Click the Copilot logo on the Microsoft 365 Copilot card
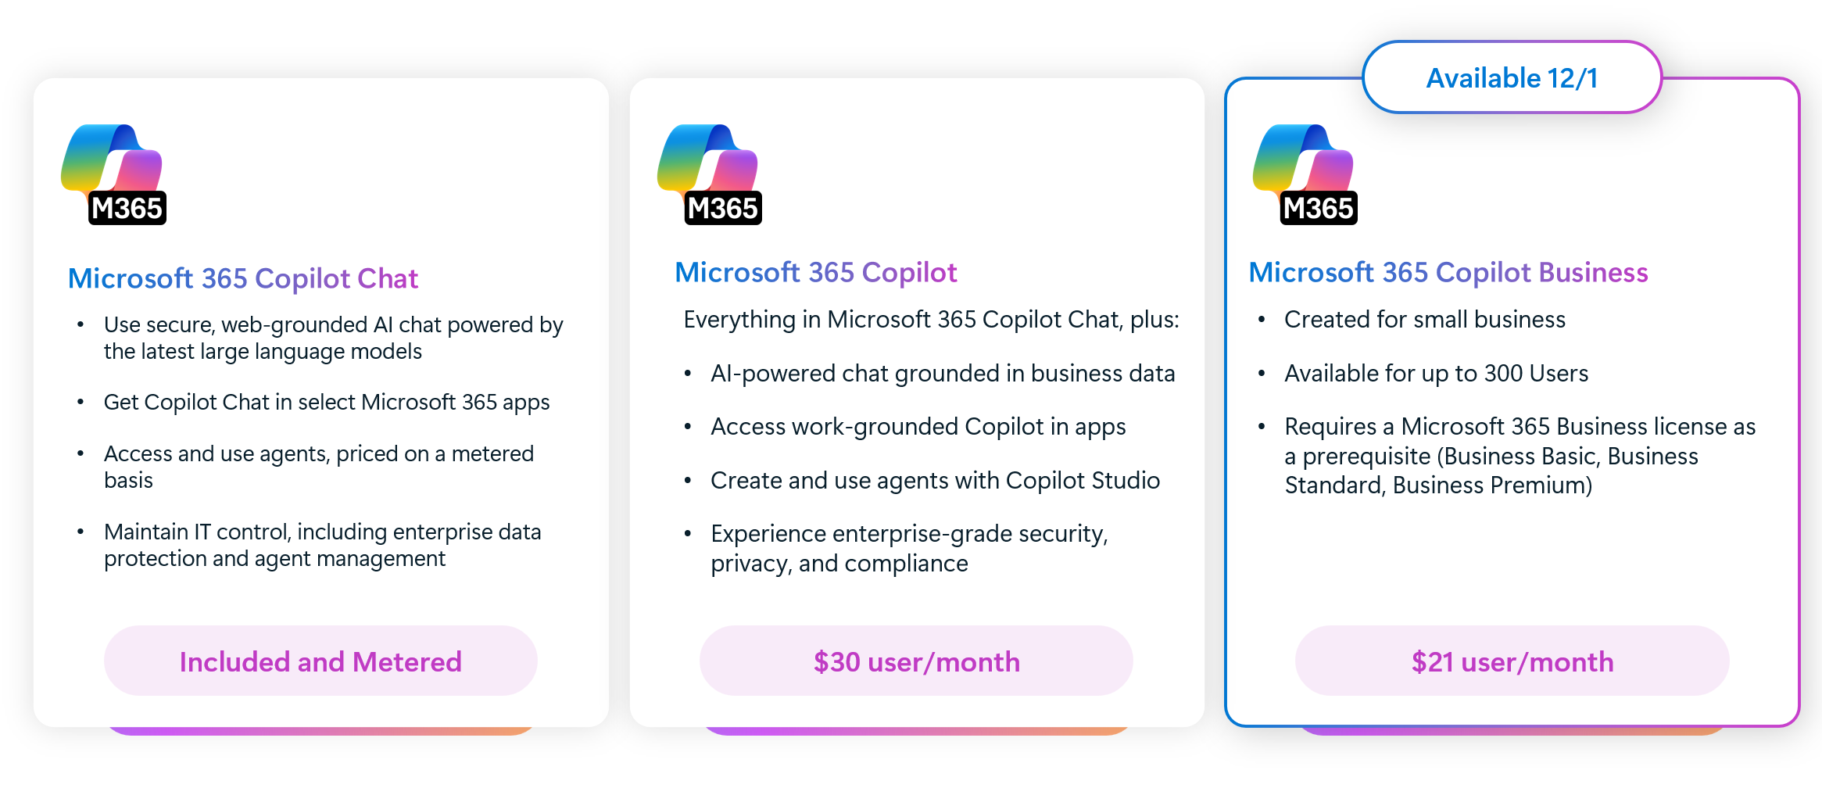Viewport: 1822px width, 788px height. click(710, 174)
